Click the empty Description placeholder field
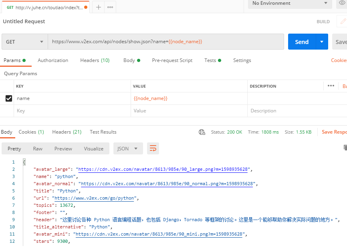This screenshot has height=248, width=347. point(297,111)
